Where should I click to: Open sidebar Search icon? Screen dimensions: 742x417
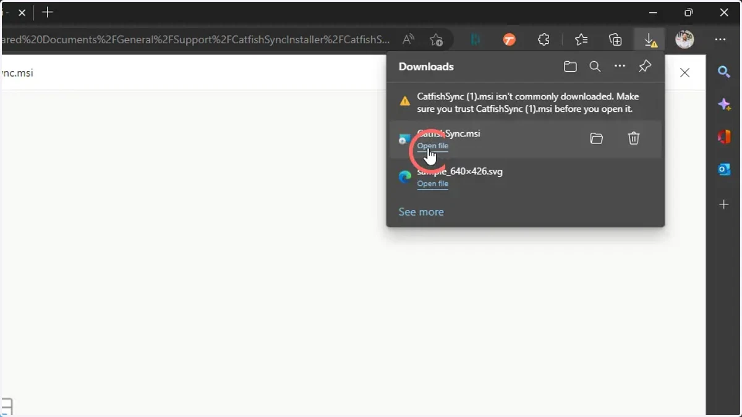click(724, 72)
